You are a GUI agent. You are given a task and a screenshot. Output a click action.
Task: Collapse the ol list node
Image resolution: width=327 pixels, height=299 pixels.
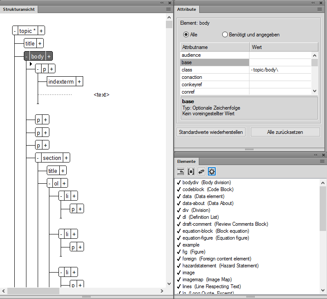click(x=50, y=183)
